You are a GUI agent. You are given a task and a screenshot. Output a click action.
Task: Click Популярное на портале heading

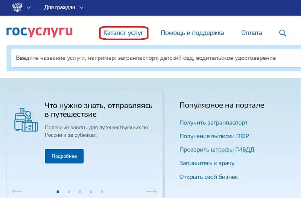point(222,105)
